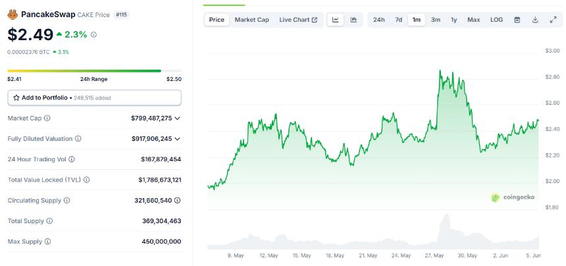Switch to the Market Cap tab
566x266 pixels.
[x=251, y=20]
